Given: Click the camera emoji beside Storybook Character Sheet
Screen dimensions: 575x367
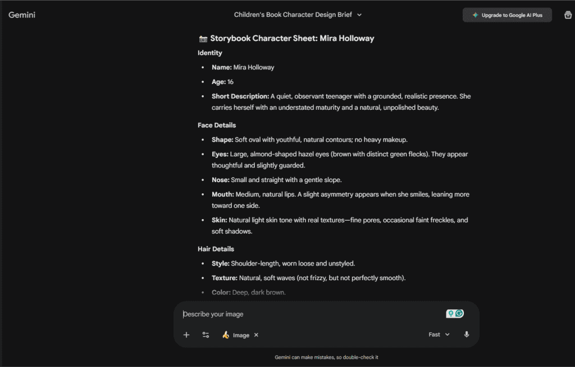Looking at the screenshot, I should tap(203, 39).
